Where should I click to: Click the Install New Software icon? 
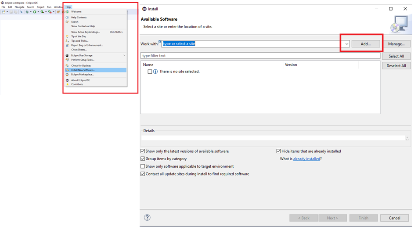point(67,70)
